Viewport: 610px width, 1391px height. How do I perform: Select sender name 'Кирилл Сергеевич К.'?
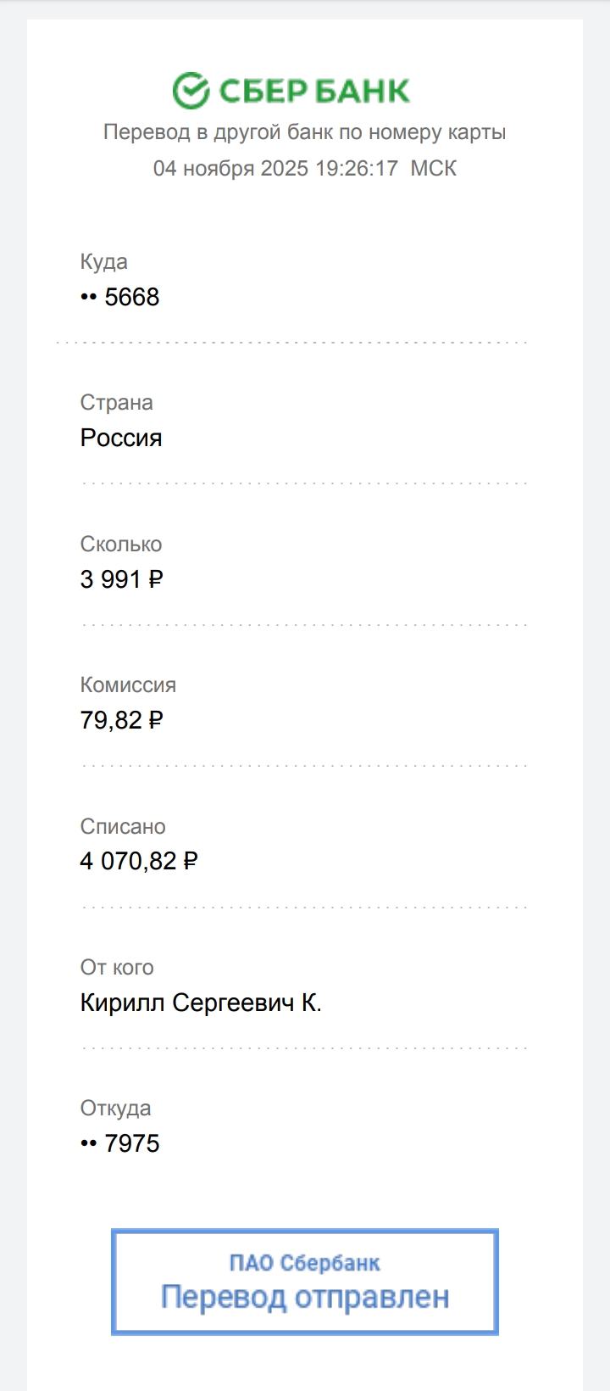[x=201, y=1003]
